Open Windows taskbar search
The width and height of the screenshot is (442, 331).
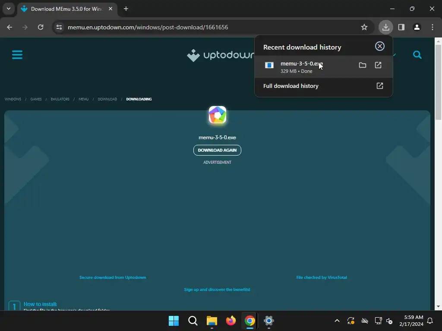tap(193, 321)
